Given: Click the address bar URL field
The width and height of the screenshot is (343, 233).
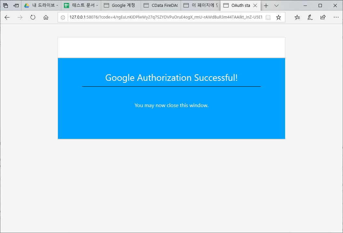Looking at the screenshot, I should tap(166, 17).
